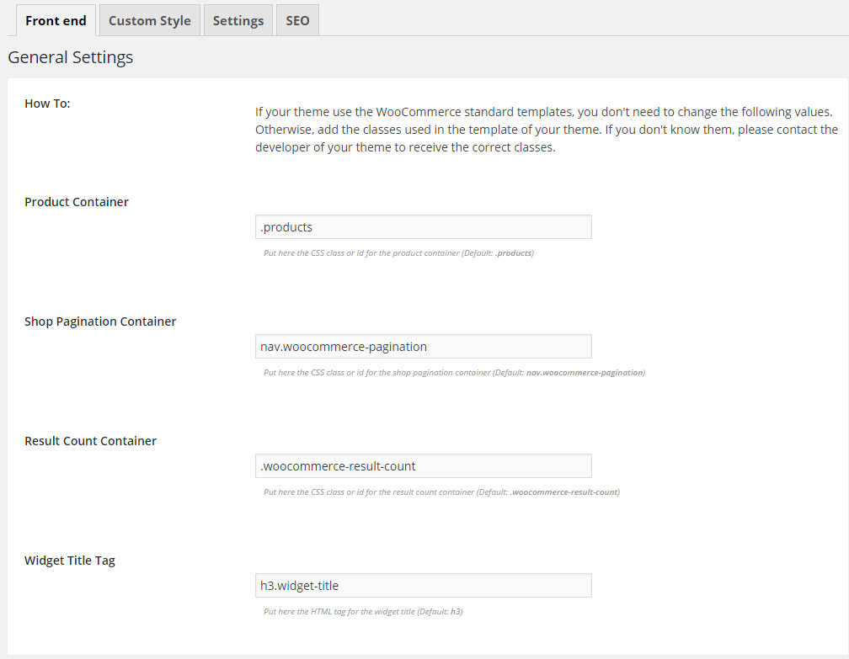Click the .woocommerce-result-count default hint

click(x=438, y=492)
